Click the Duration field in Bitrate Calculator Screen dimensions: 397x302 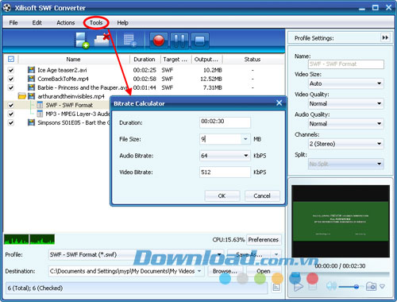pyautogui.click(x=225, y=122)
